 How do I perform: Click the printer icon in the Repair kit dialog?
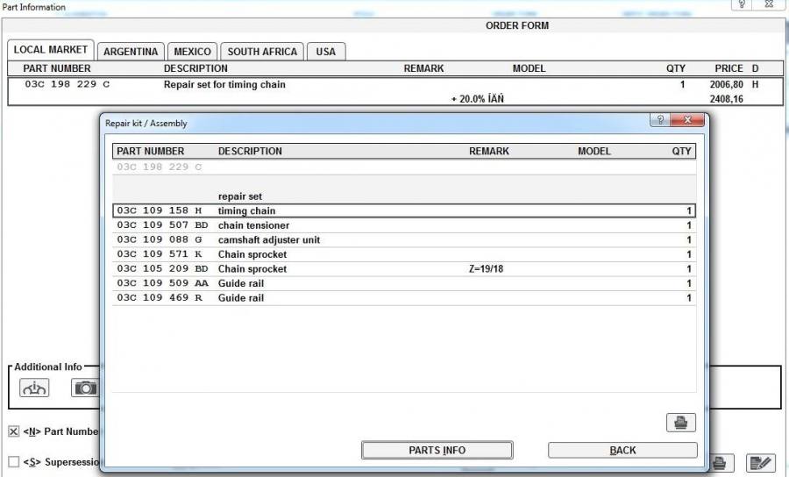tap(680, 423)
